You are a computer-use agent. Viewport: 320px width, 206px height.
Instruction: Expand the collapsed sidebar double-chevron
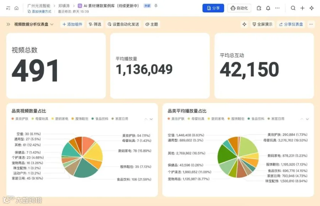(x=9, y=24)
